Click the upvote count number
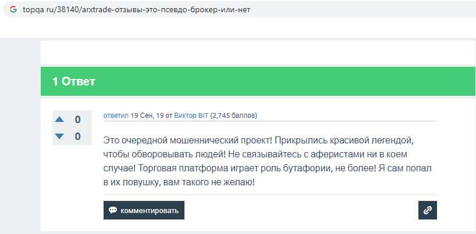 click(77, 120)
